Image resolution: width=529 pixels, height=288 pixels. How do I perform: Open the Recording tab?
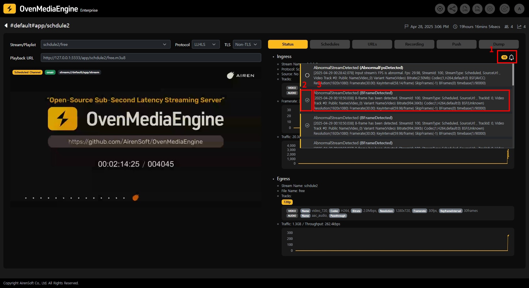point(414,44)
